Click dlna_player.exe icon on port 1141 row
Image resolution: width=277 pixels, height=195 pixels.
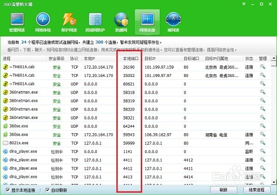[6, 151]
